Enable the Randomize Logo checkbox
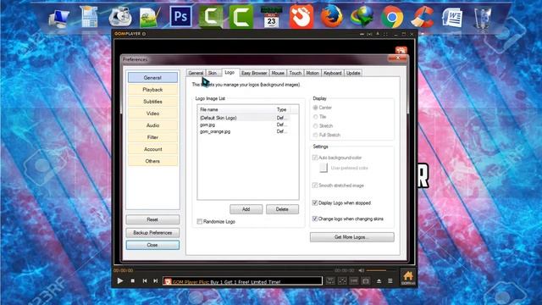Image resolution: width=542 pixels, height=305 pixels. coord(200,221)
